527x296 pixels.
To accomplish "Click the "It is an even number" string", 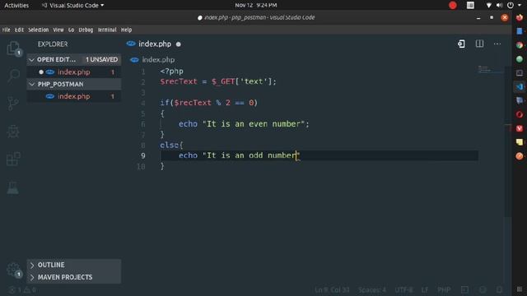I will pyautogui.click(x=254, y=124).
